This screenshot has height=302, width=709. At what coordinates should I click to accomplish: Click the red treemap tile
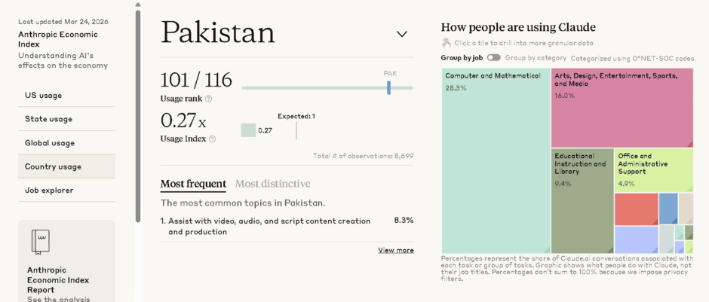point(636,209)
